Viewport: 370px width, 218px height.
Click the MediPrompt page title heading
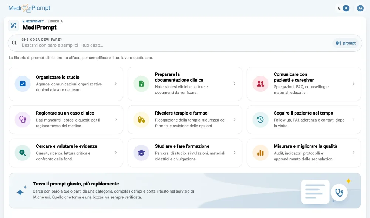point(40,27)
